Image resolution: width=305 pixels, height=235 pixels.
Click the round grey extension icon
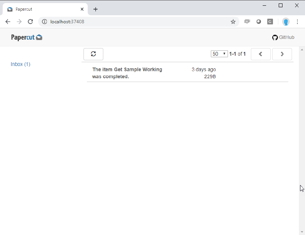click(x=258, y=22)
